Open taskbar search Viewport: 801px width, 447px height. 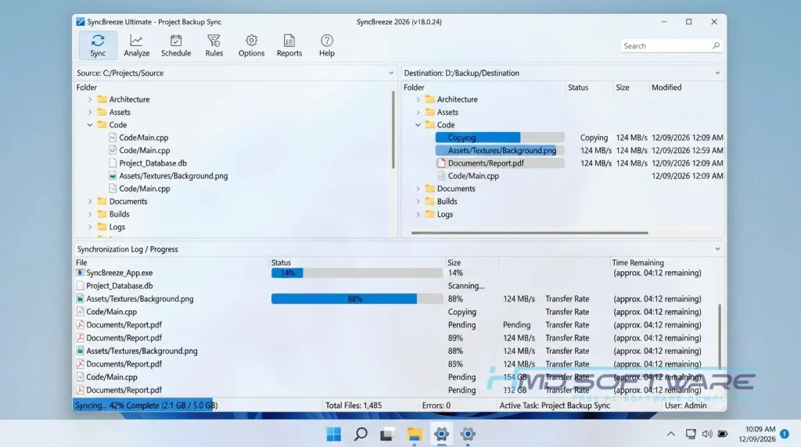point(361,434)
